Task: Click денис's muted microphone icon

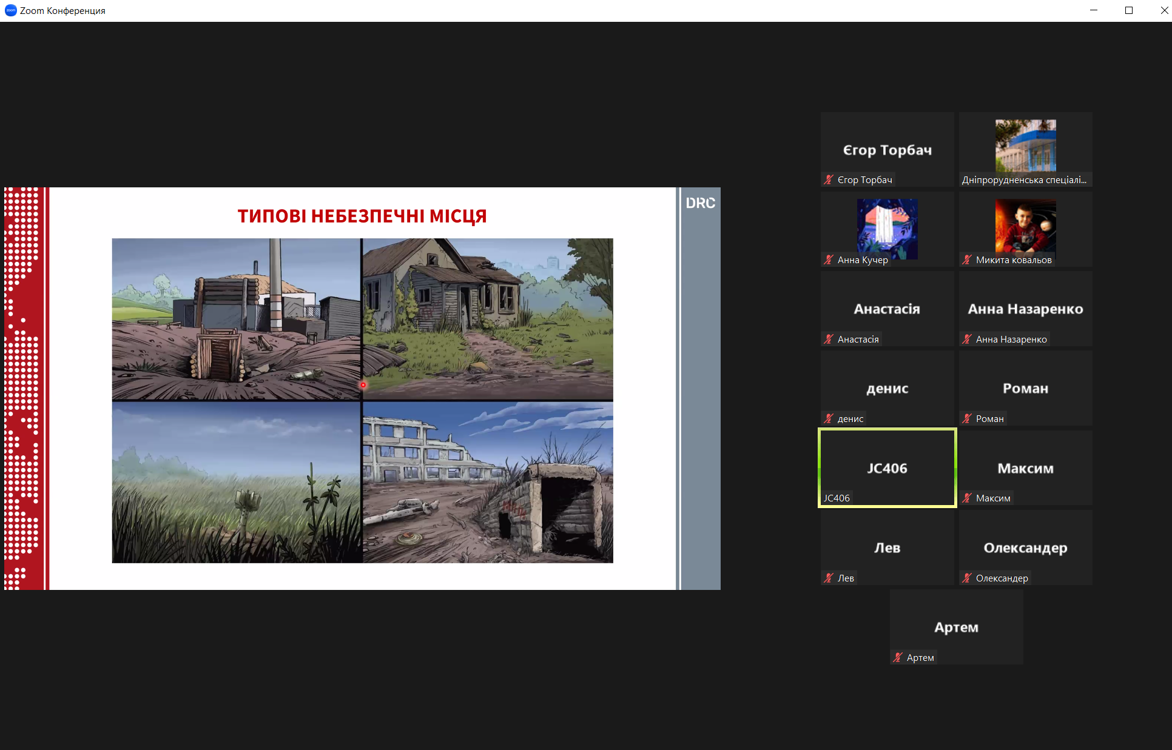Action: (x=829, y=418)
